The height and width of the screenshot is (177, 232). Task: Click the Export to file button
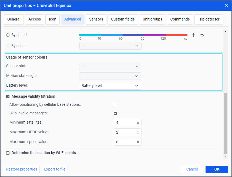55,169
